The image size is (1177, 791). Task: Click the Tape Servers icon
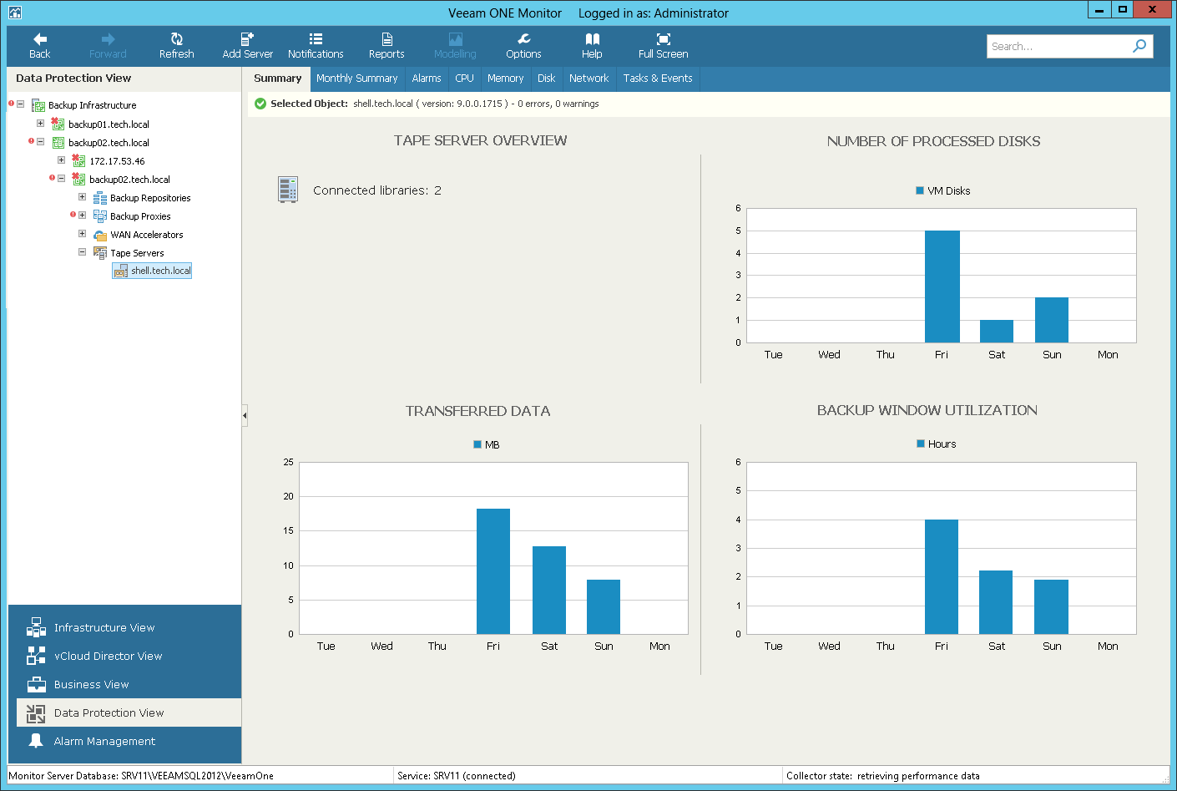[x=100, y=253]
